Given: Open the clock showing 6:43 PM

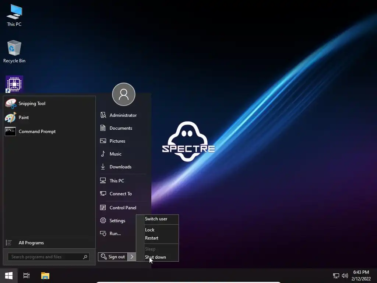Looking at the screenshot, I should 361,276.
